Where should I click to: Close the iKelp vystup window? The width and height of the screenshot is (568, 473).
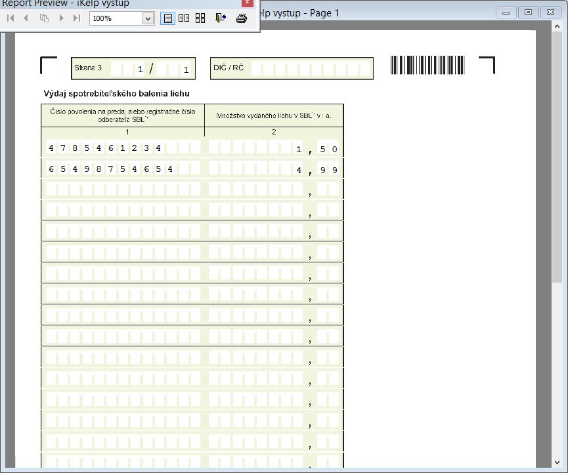coord(550,12)
